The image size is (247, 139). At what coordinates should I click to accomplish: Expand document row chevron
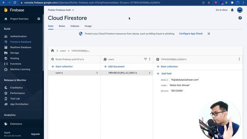[x=149, y=73]
